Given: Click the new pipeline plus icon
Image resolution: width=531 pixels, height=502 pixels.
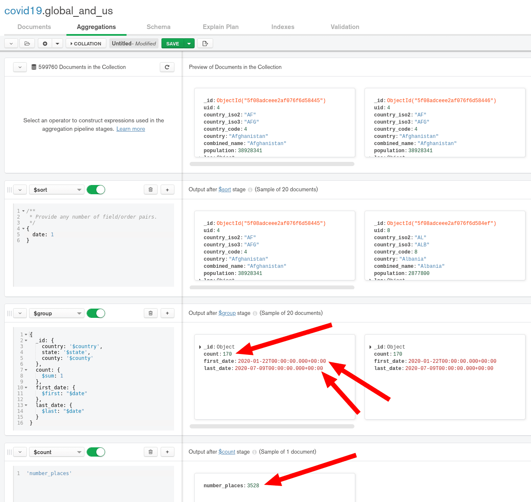Looking at the screenshot, I should 45,43.
